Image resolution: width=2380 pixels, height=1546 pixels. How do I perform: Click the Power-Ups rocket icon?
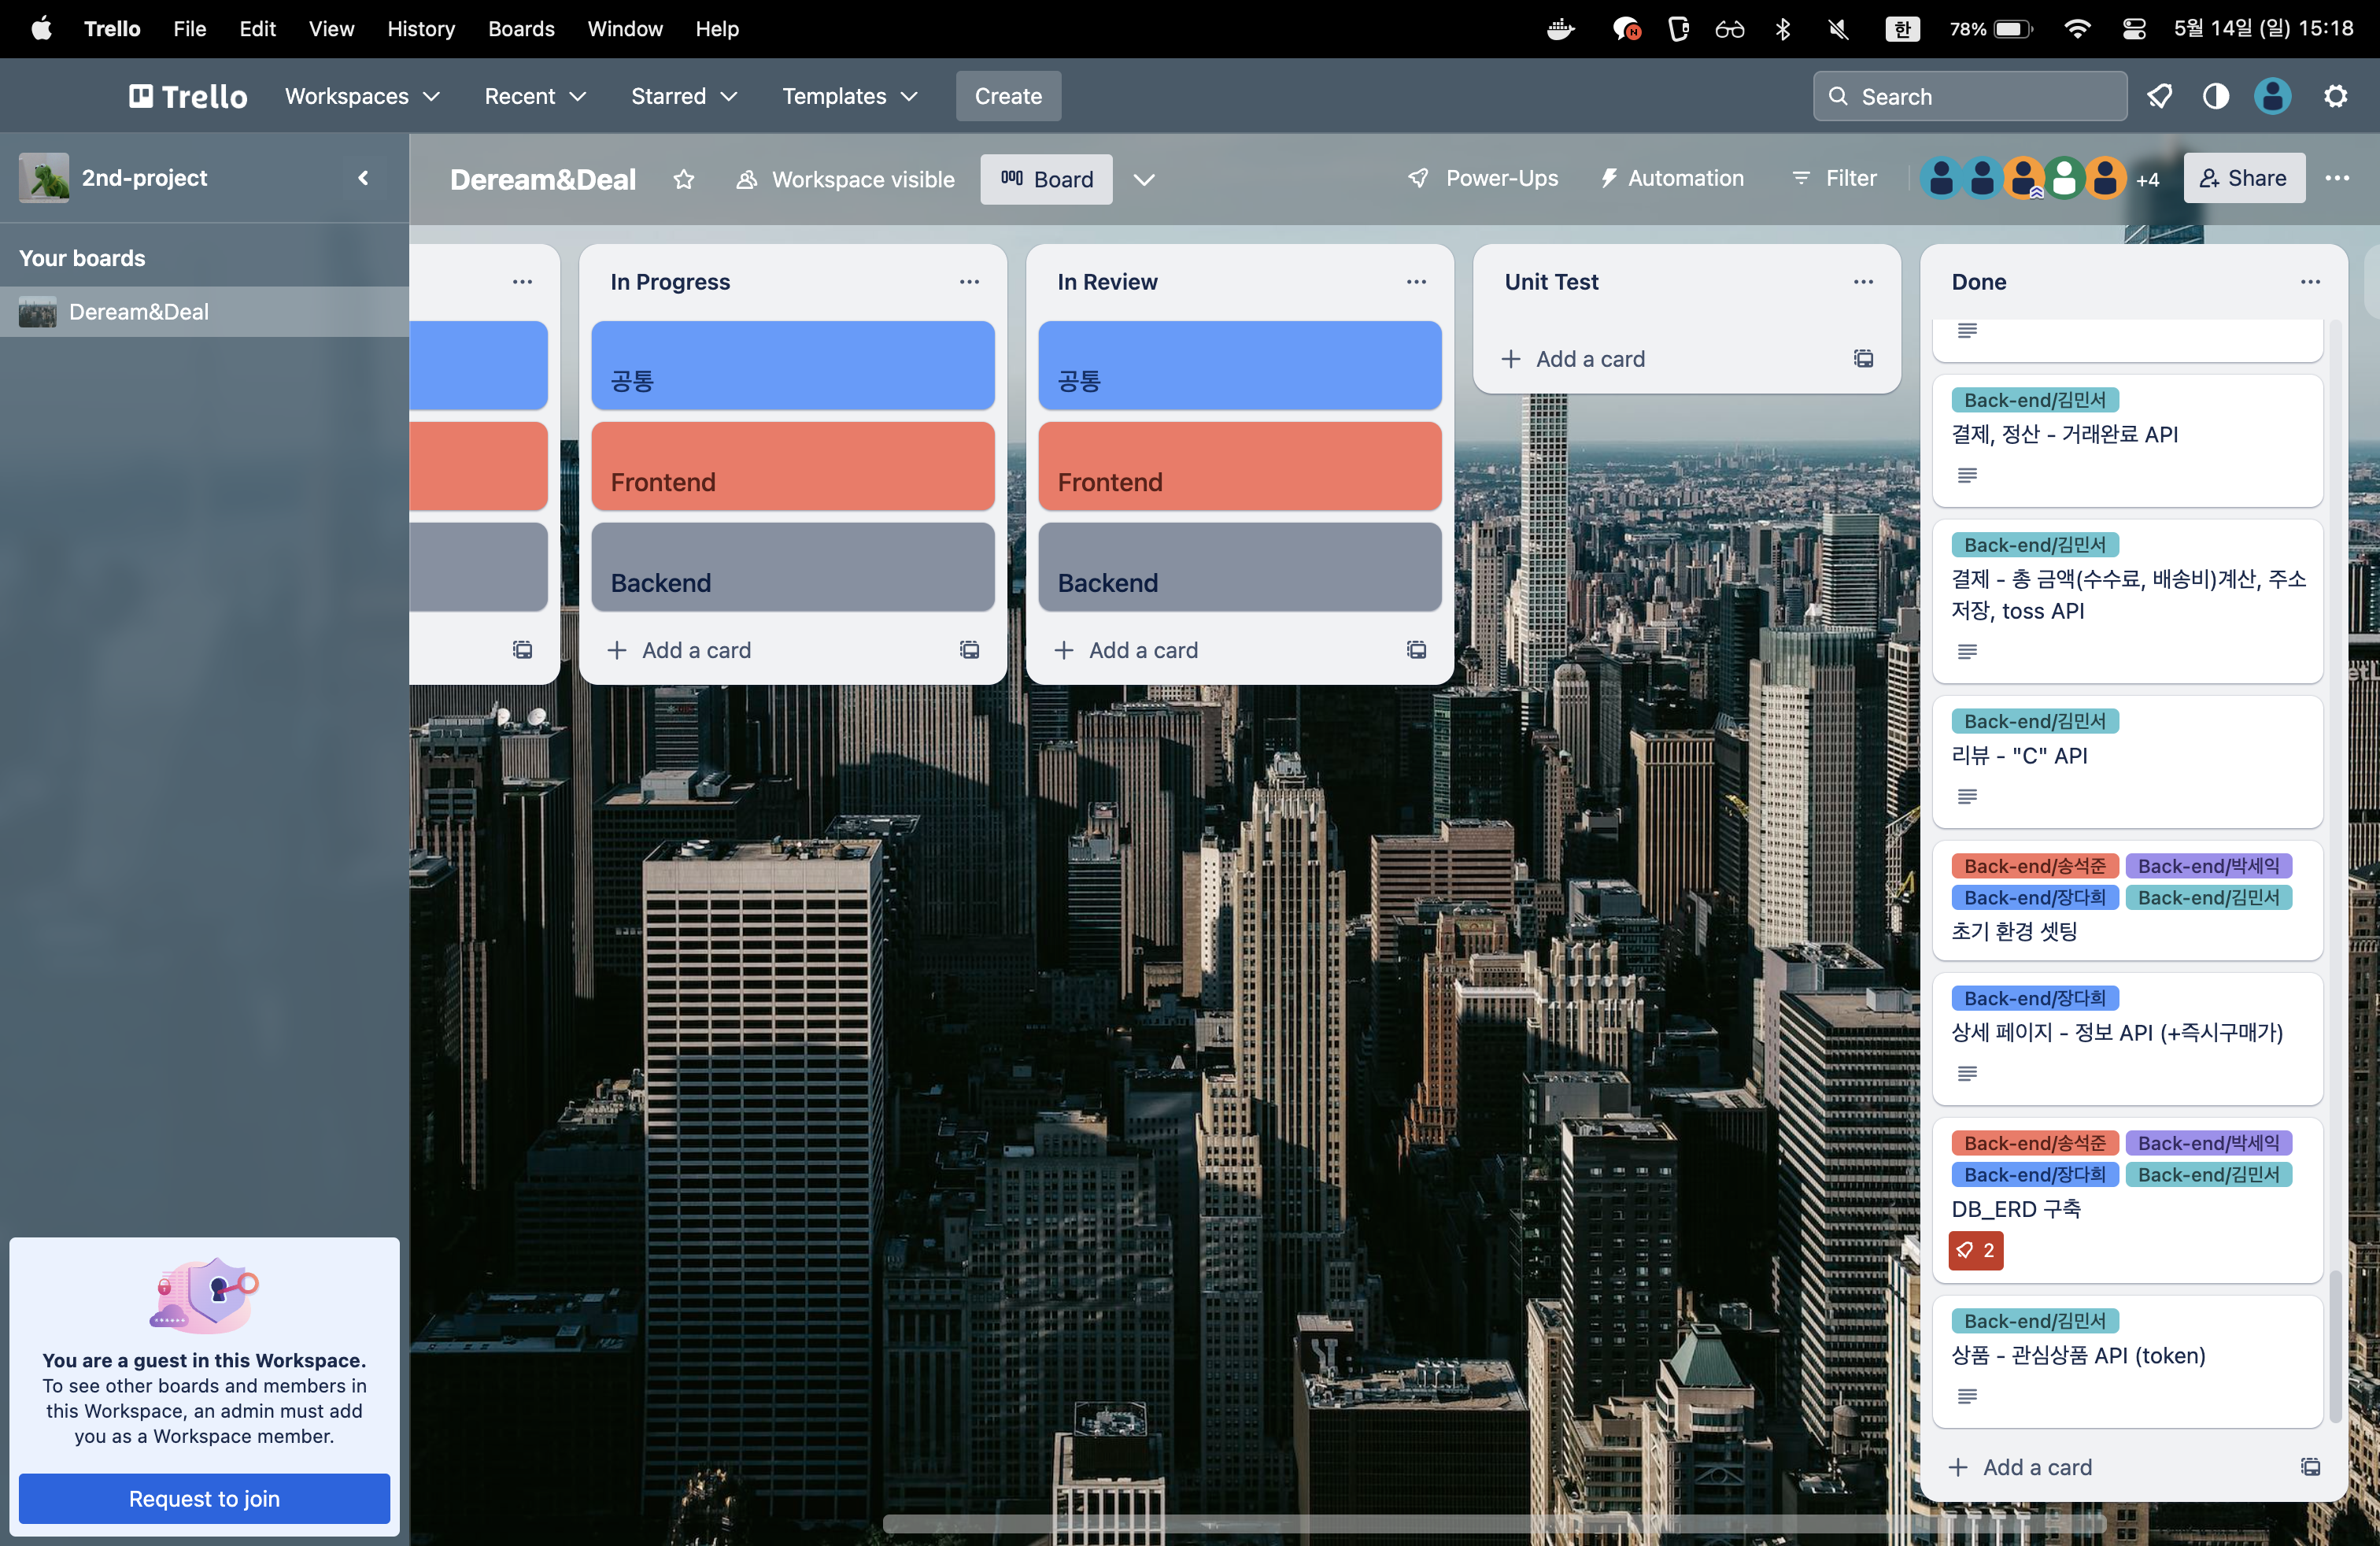click(x=1418, y=178)
